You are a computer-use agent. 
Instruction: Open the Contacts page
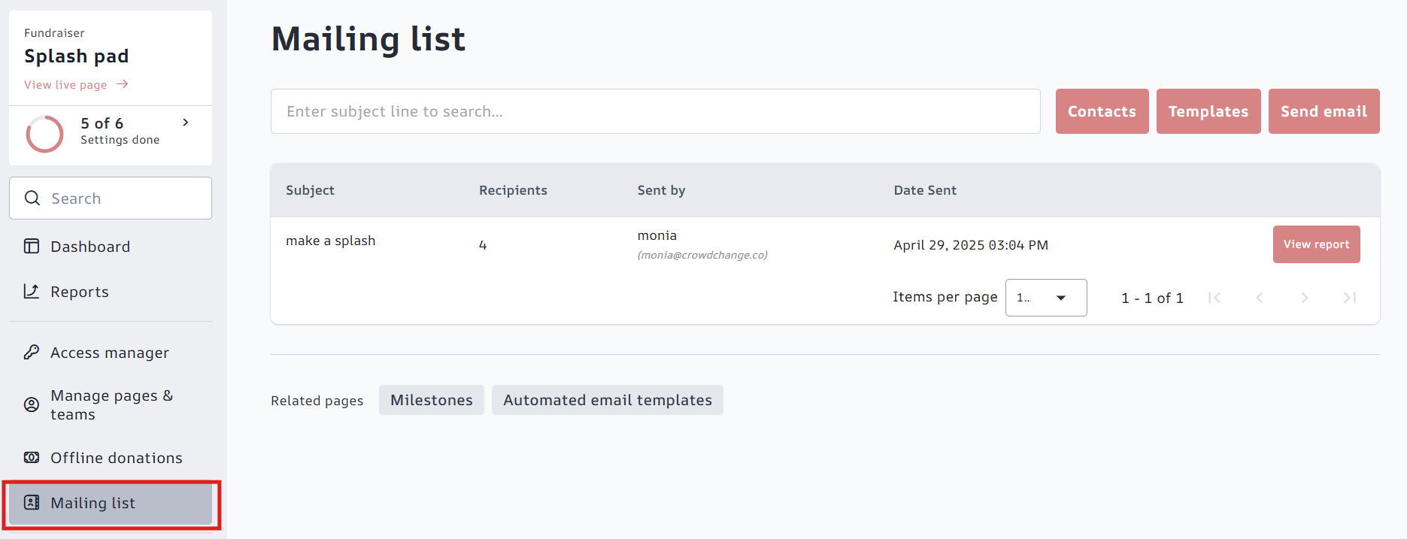click(x=1102, y=111)
